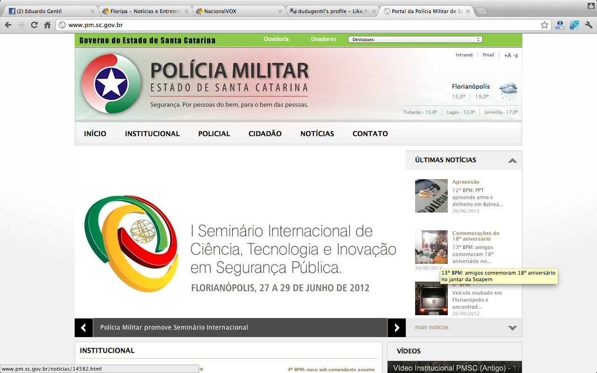Image resolution: width=597 pixels, height=373 pixels.
Task: Collapse Últimas Notícias with up chevron
Action: [x=513, y=160]
